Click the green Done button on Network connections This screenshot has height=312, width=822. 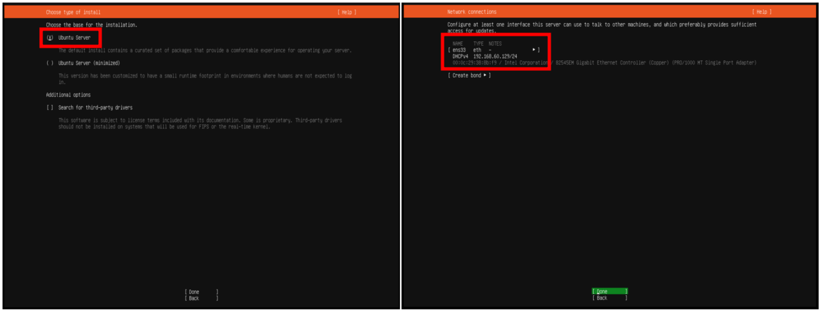[610, 291]
